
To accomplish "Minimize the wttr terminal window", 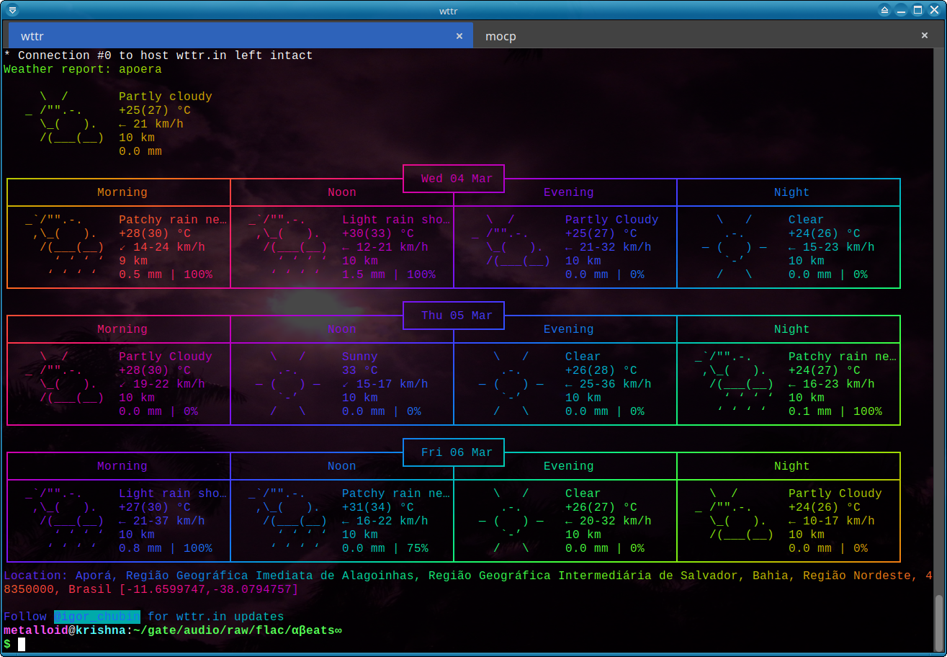I will [902, 10].
